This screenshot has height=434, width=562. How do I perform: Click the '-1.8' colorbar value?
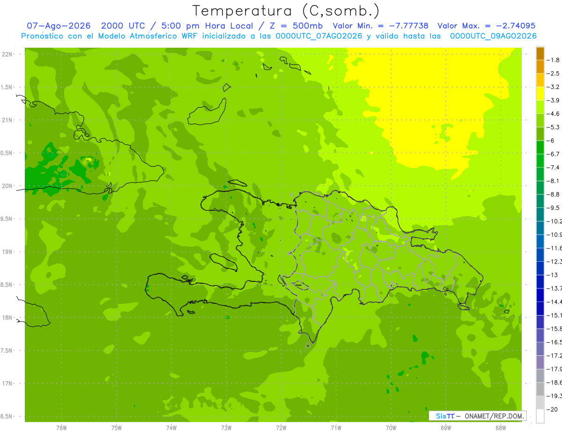click(x=554, y=60)
